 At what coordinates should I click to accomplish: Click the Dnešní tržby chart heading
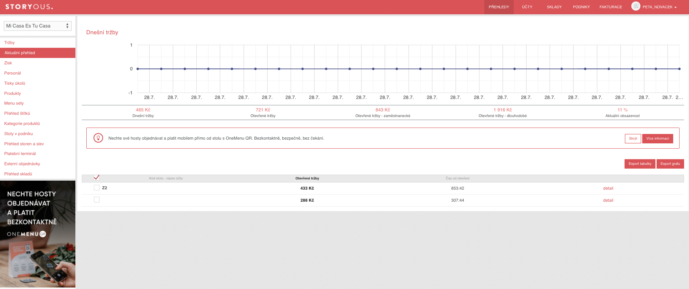click(102, 32)
